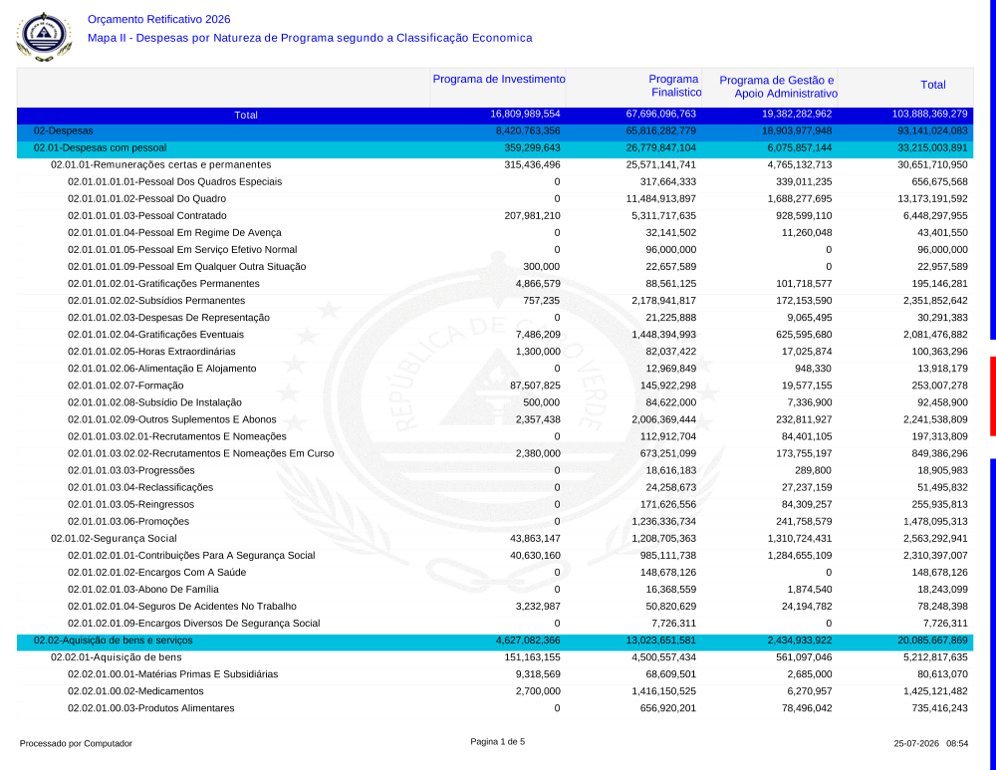Click the 'Mapa II - Despesas por Natureza de Programa' subtitle

310,38
